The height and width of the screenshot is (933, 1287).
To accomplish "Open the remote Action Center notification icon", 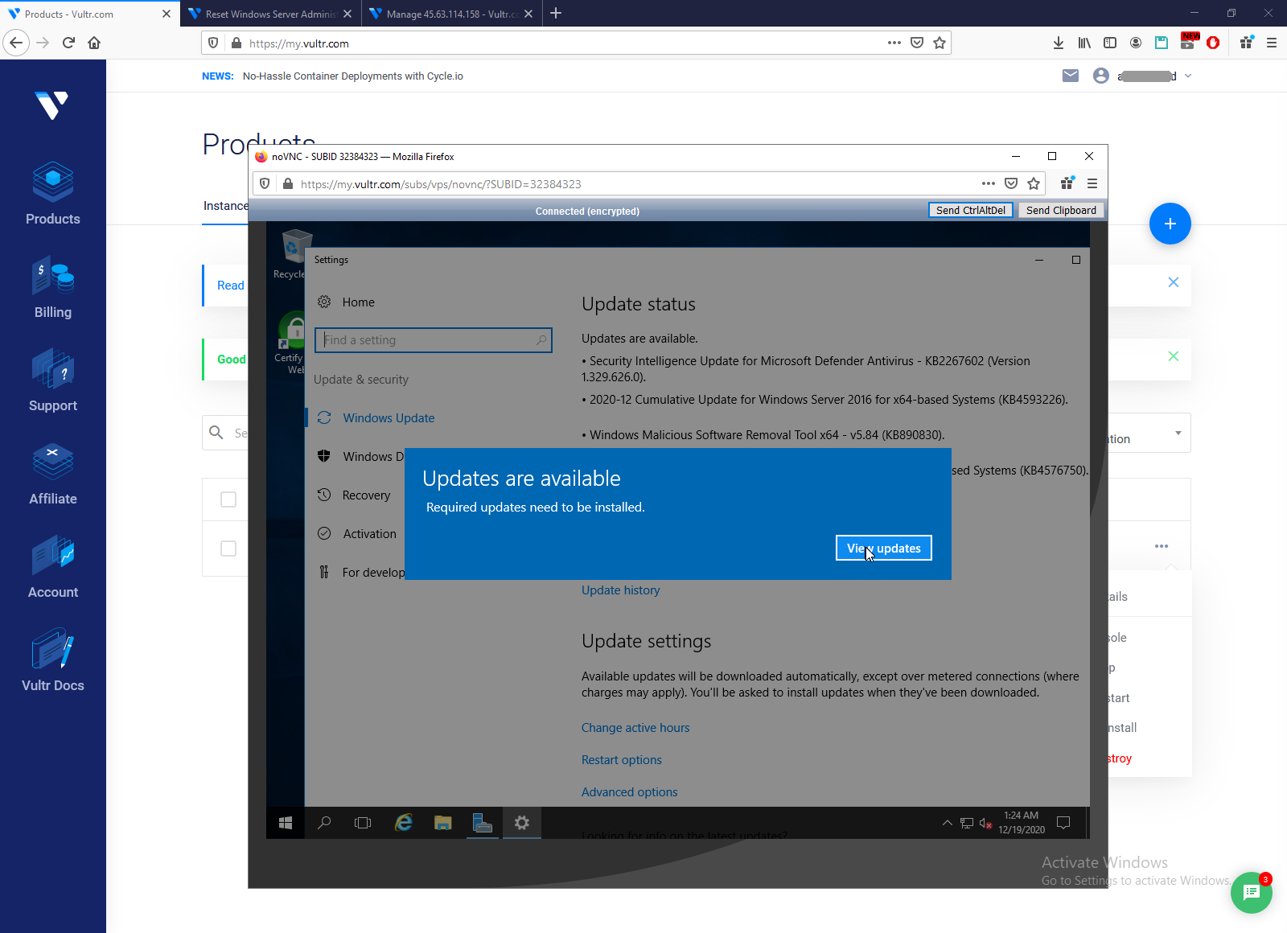I will pyautogui.click(x=1063, y=823).
